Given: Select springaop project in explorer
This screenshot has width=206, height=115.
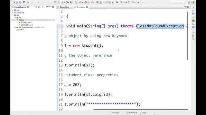Looking at the screenshot, I should (20, 13).
